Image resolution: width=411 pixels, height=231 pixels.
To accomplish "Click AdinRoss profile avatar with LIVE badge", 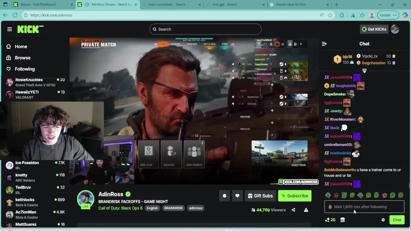I will tap(85, 199).
